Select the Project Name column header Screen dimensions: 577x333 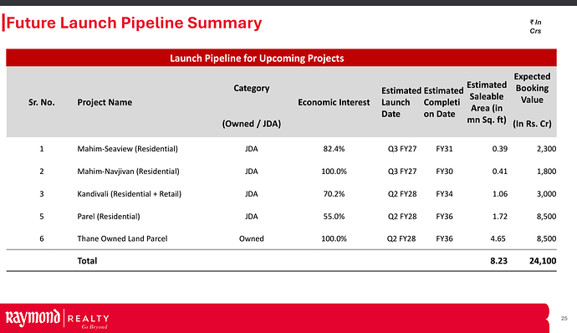point(105,102)
